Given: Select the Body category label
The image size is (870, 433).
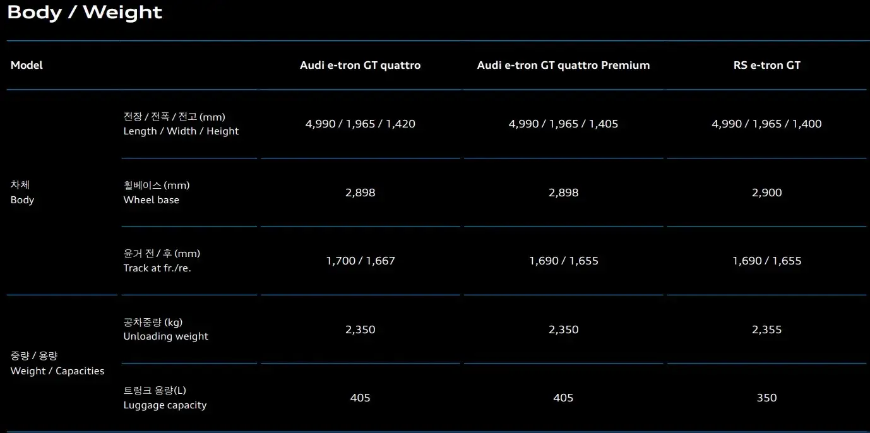Looking at the screenshot, I should coord(22,193).
